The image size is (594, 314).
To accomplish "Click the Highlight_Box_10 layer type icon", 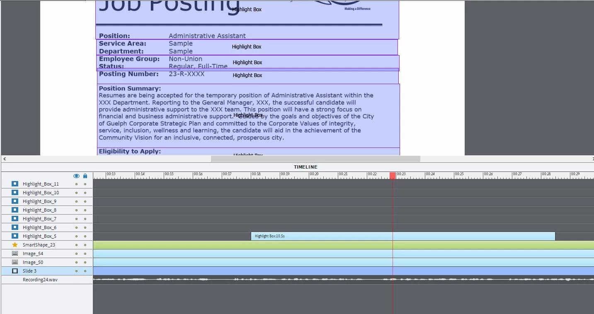I will [x=15, y=192].
